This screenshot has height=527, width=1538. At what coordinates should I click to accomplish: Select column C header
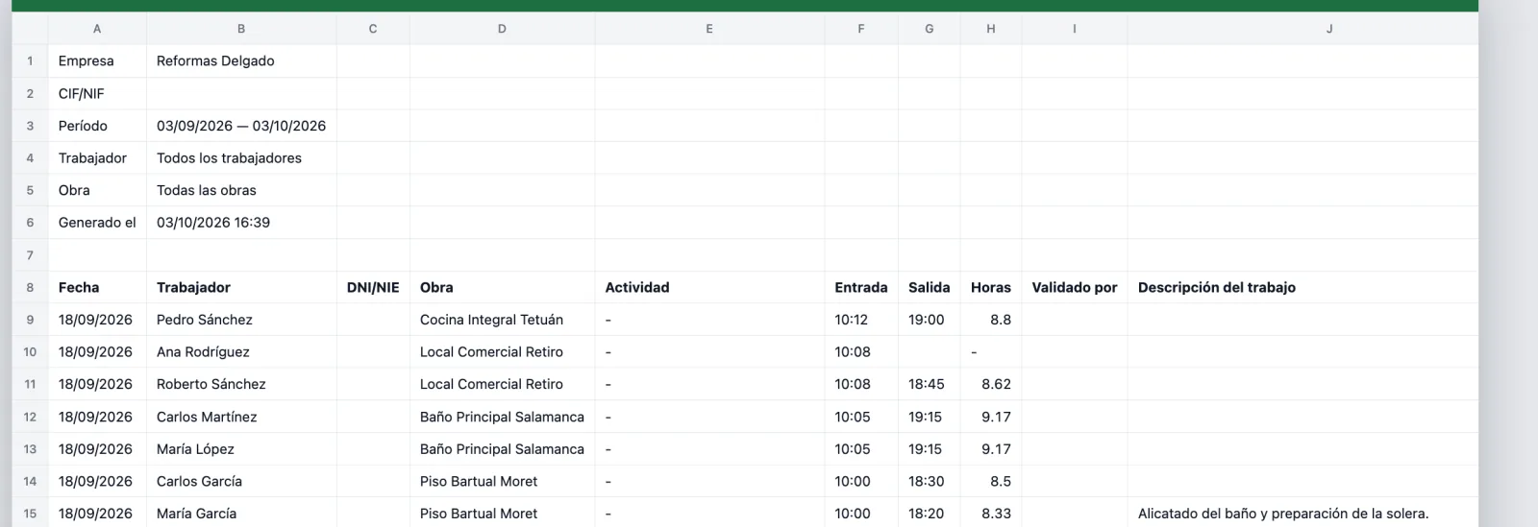[x=373, y=29]
